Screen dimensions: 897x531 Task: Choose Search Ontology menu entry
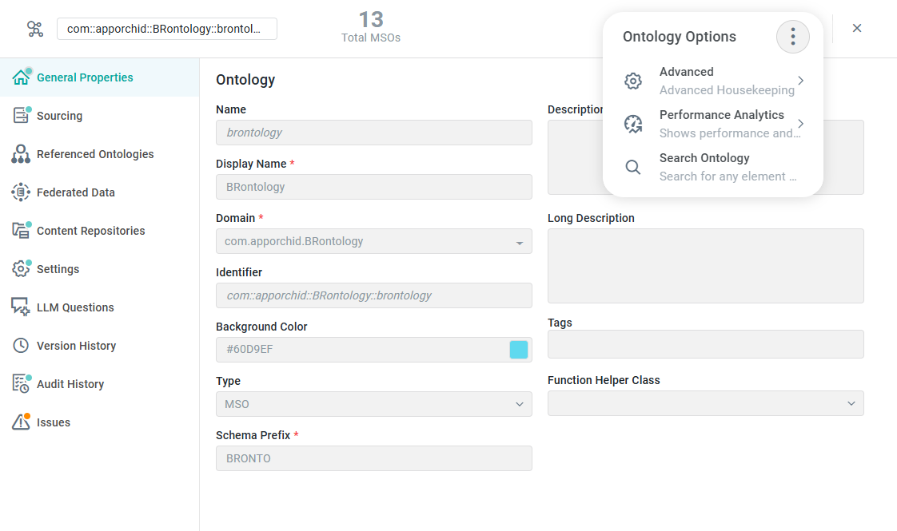pyautogui.click(x=713, y=167)
